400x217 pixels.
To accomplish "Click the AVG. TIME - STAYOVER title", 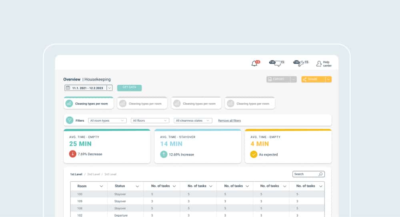I will coord(178,137).
